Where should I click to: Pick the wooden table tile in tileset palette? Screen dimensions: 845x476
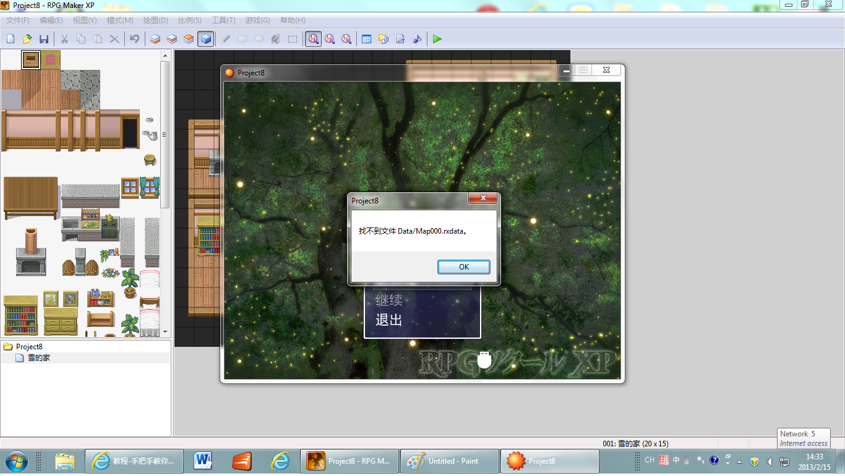coord(31,198)
